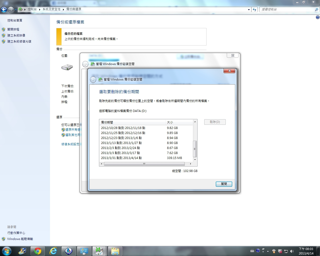Image resolution: width=320 pixels, height=256 pixels.
Task: Close the front dialog with red X
Action: 229,71
